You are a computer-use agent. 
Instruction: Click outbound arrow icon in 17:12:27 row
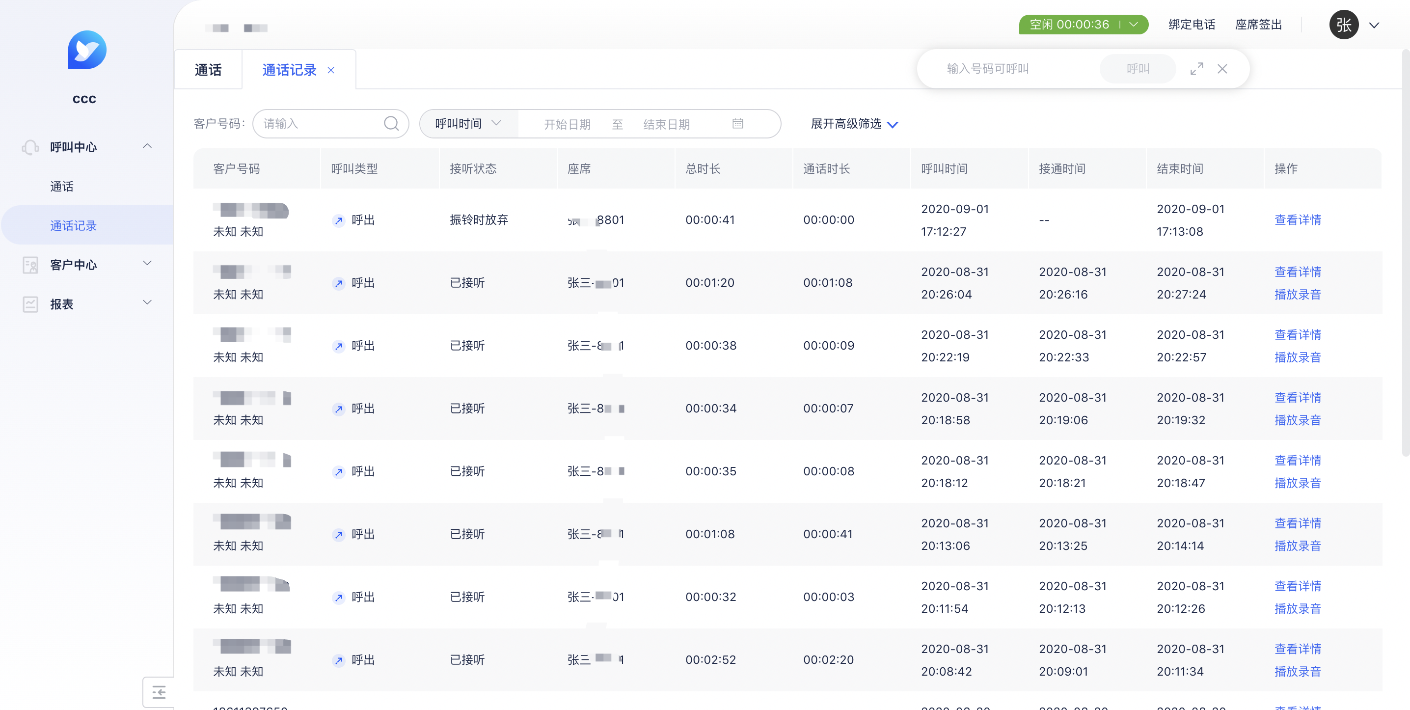tap(339, 220)
